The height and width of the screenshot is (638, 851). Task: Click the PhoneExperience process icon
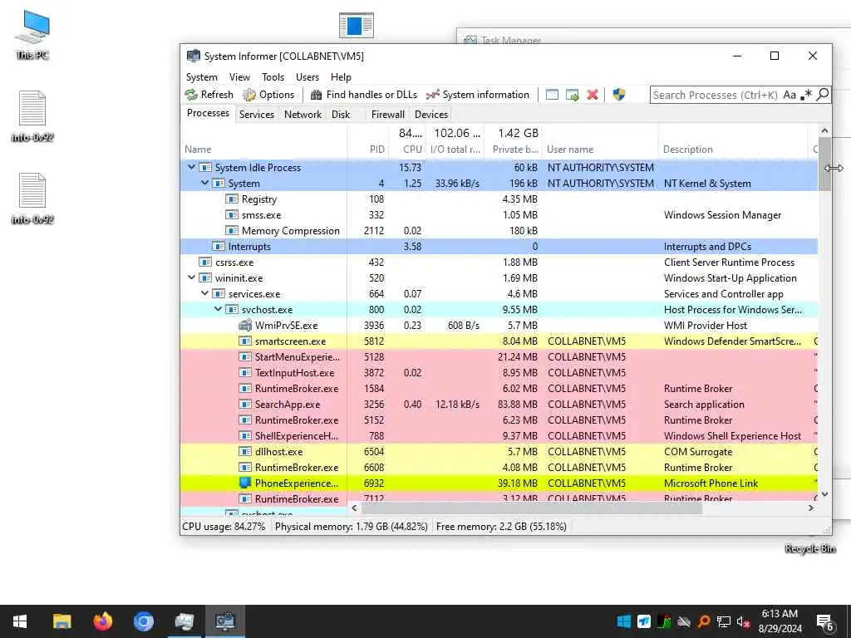[x=245, y=483]
